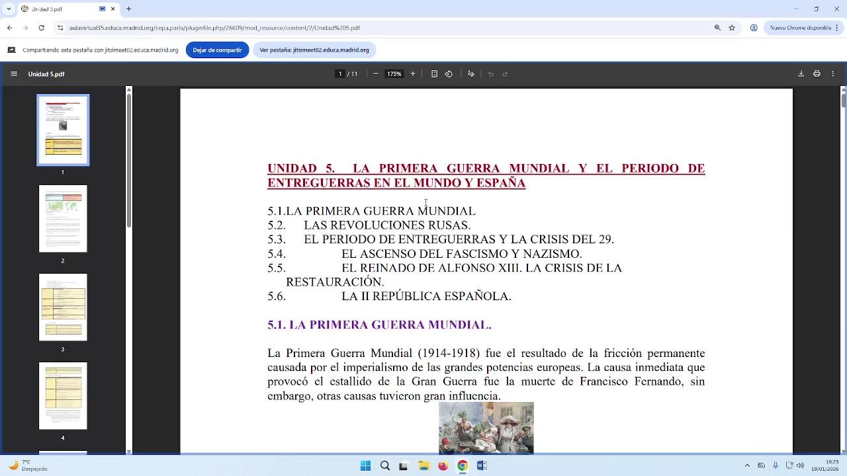The width and height of the screenshot is (847, 476).
Task: Rotate the PDF counterclockwise
Action: click(x=449, y=74)
